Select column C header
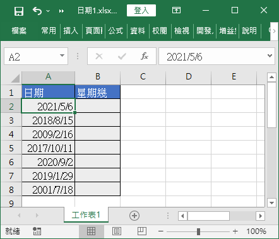This screenshot has height=239, width=279. click(x=143, y=77)
